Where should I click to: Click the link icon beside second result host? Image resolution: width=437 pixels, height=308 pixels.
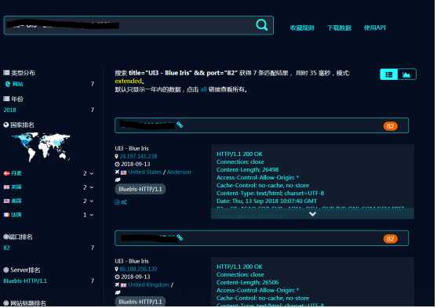pyautogui.click(x=180, y=237)
